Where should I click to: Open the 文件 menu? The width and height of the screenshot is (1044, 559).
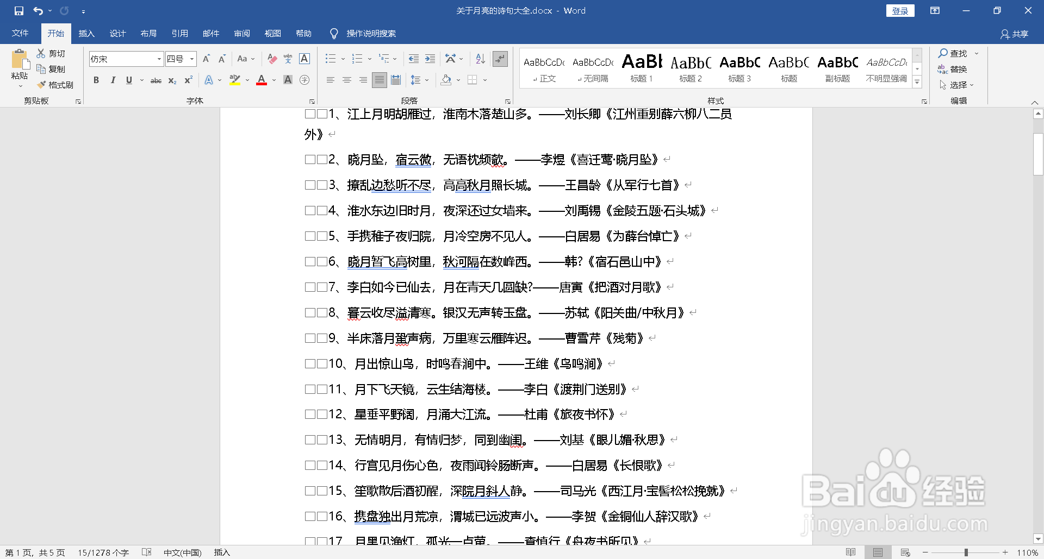(x=20, y=34)
